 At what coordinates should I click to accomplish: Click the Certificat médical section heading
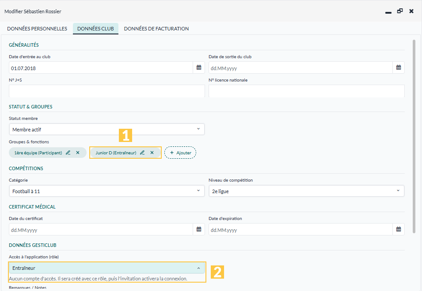tap(32, 207)
